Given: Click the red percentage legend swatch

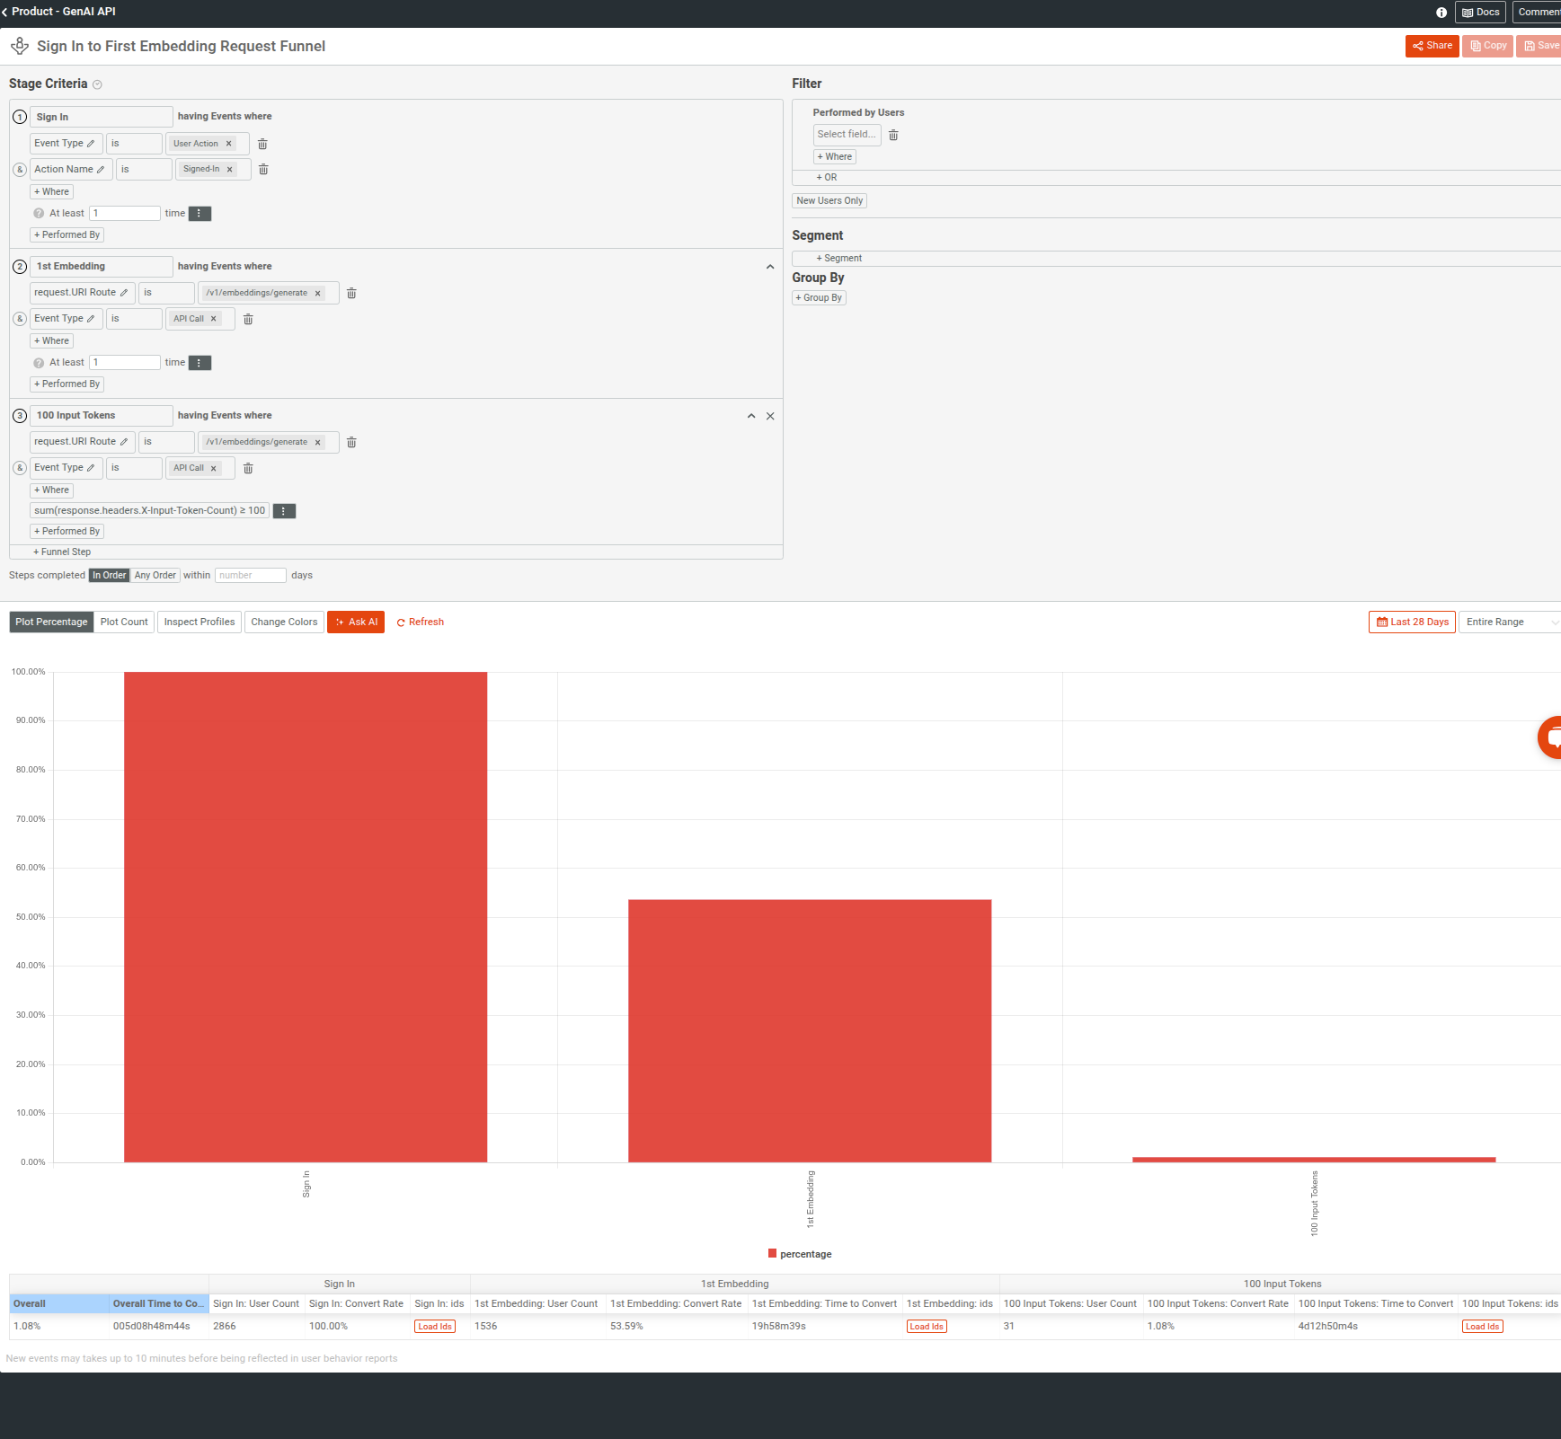Looking at the screenshot, I should (x=772, y=1253).
